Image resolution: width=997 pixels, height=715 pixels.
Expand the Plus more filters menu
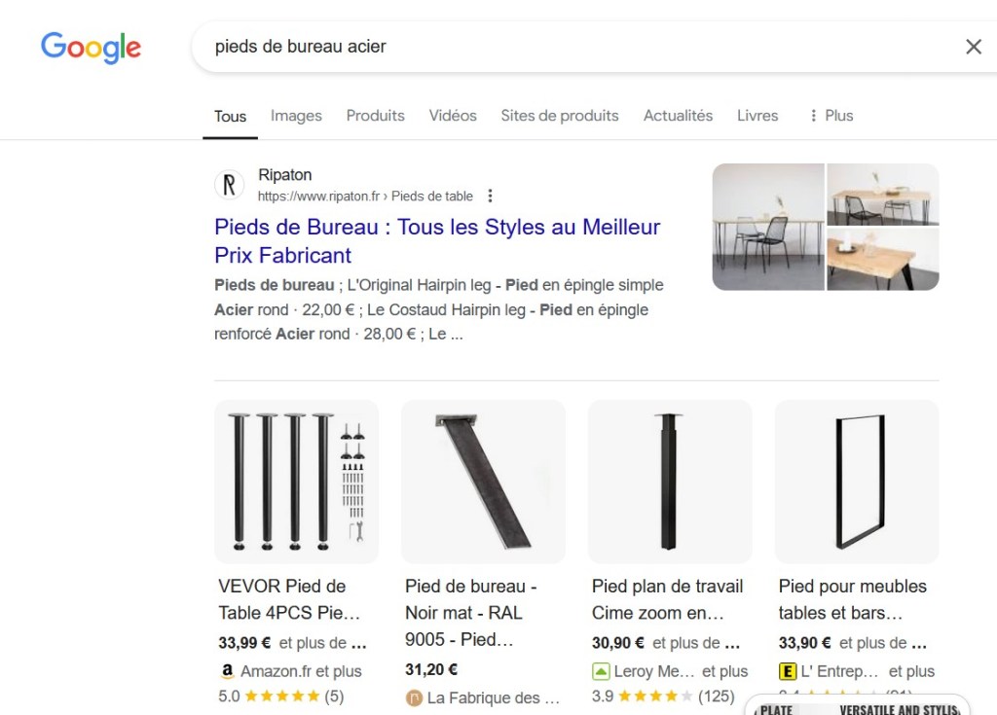click(830, 116)
